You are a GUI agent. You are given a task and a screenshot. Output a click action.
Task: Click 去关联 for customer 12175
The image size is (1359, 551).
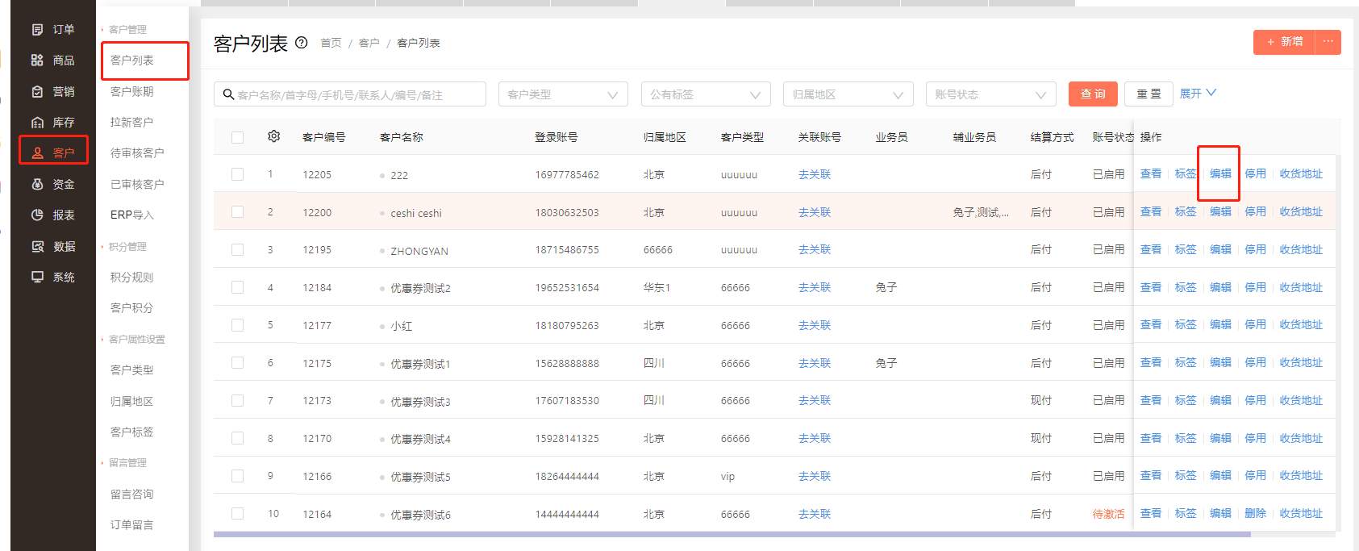815,363
